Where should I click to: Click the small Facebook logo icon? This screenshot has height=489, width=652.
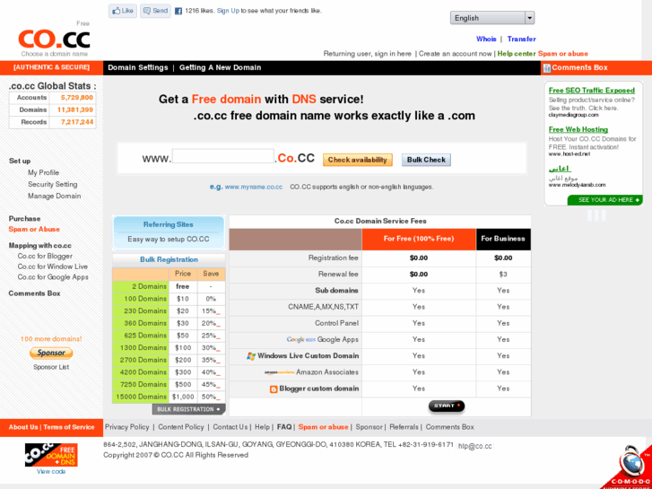(178, 12)
